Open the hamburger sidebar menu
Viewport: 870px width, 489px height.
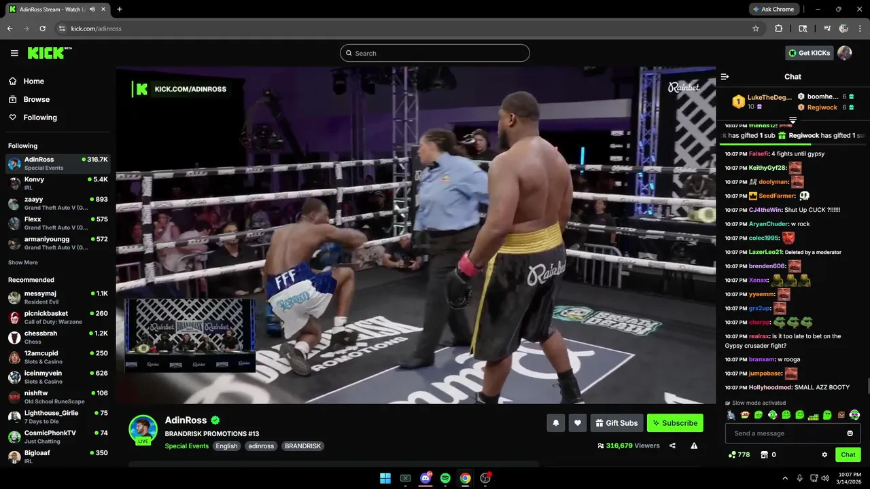pos(14,53)
